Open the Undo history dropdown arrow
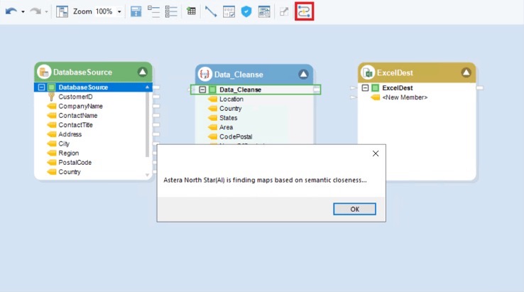 (23, 11)
